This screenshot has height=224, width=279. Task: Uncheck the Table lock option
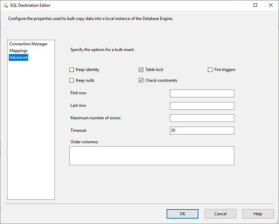point(141,70)
